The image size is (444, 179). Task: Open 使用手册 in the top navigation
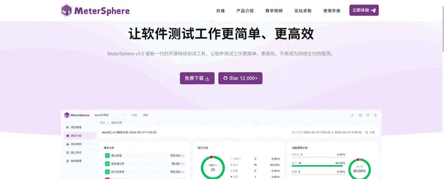332,11
